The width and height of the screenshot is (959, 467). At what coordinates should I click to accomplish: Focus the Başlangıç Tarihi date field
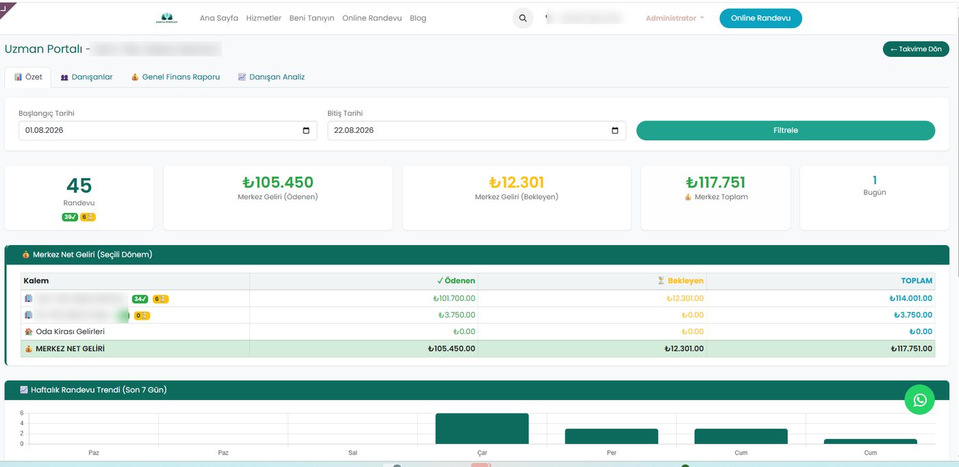(168, 131)
